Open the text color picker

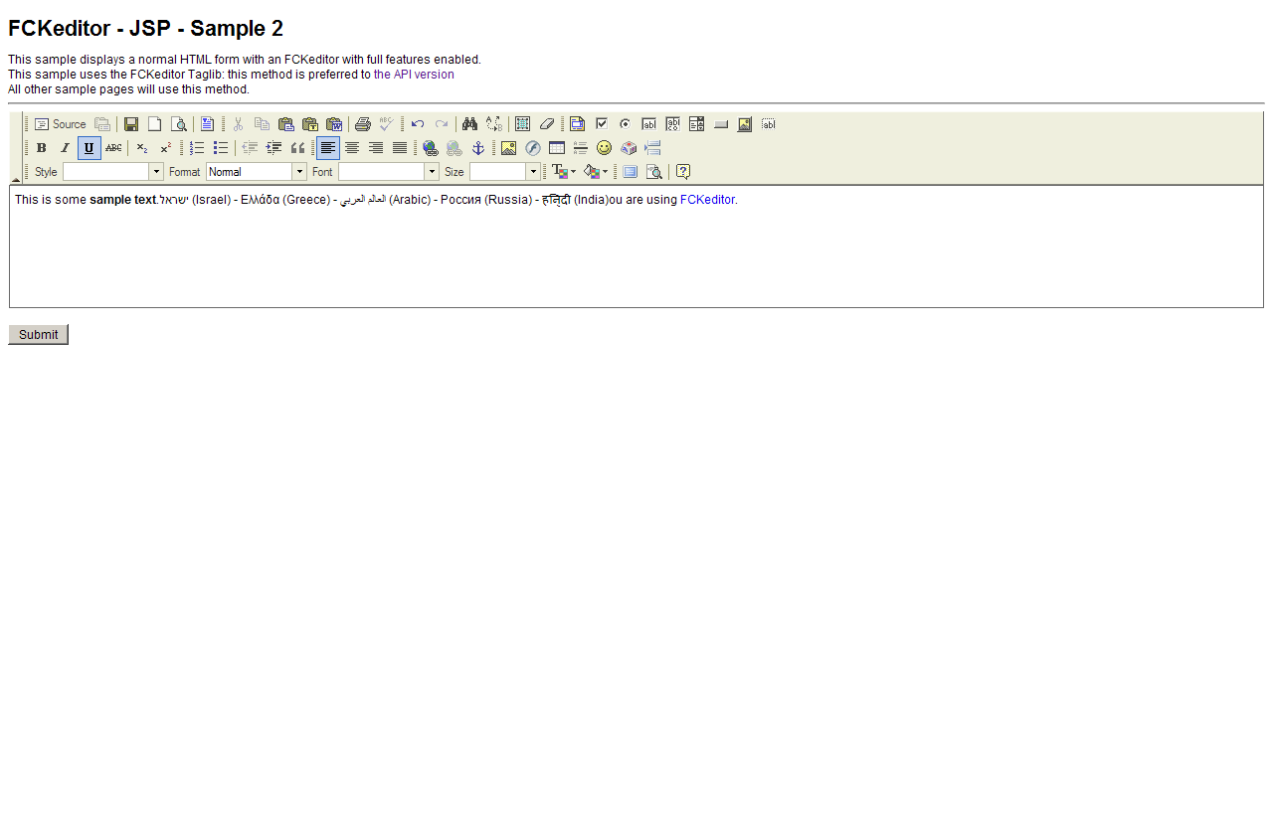pos(564,172)
